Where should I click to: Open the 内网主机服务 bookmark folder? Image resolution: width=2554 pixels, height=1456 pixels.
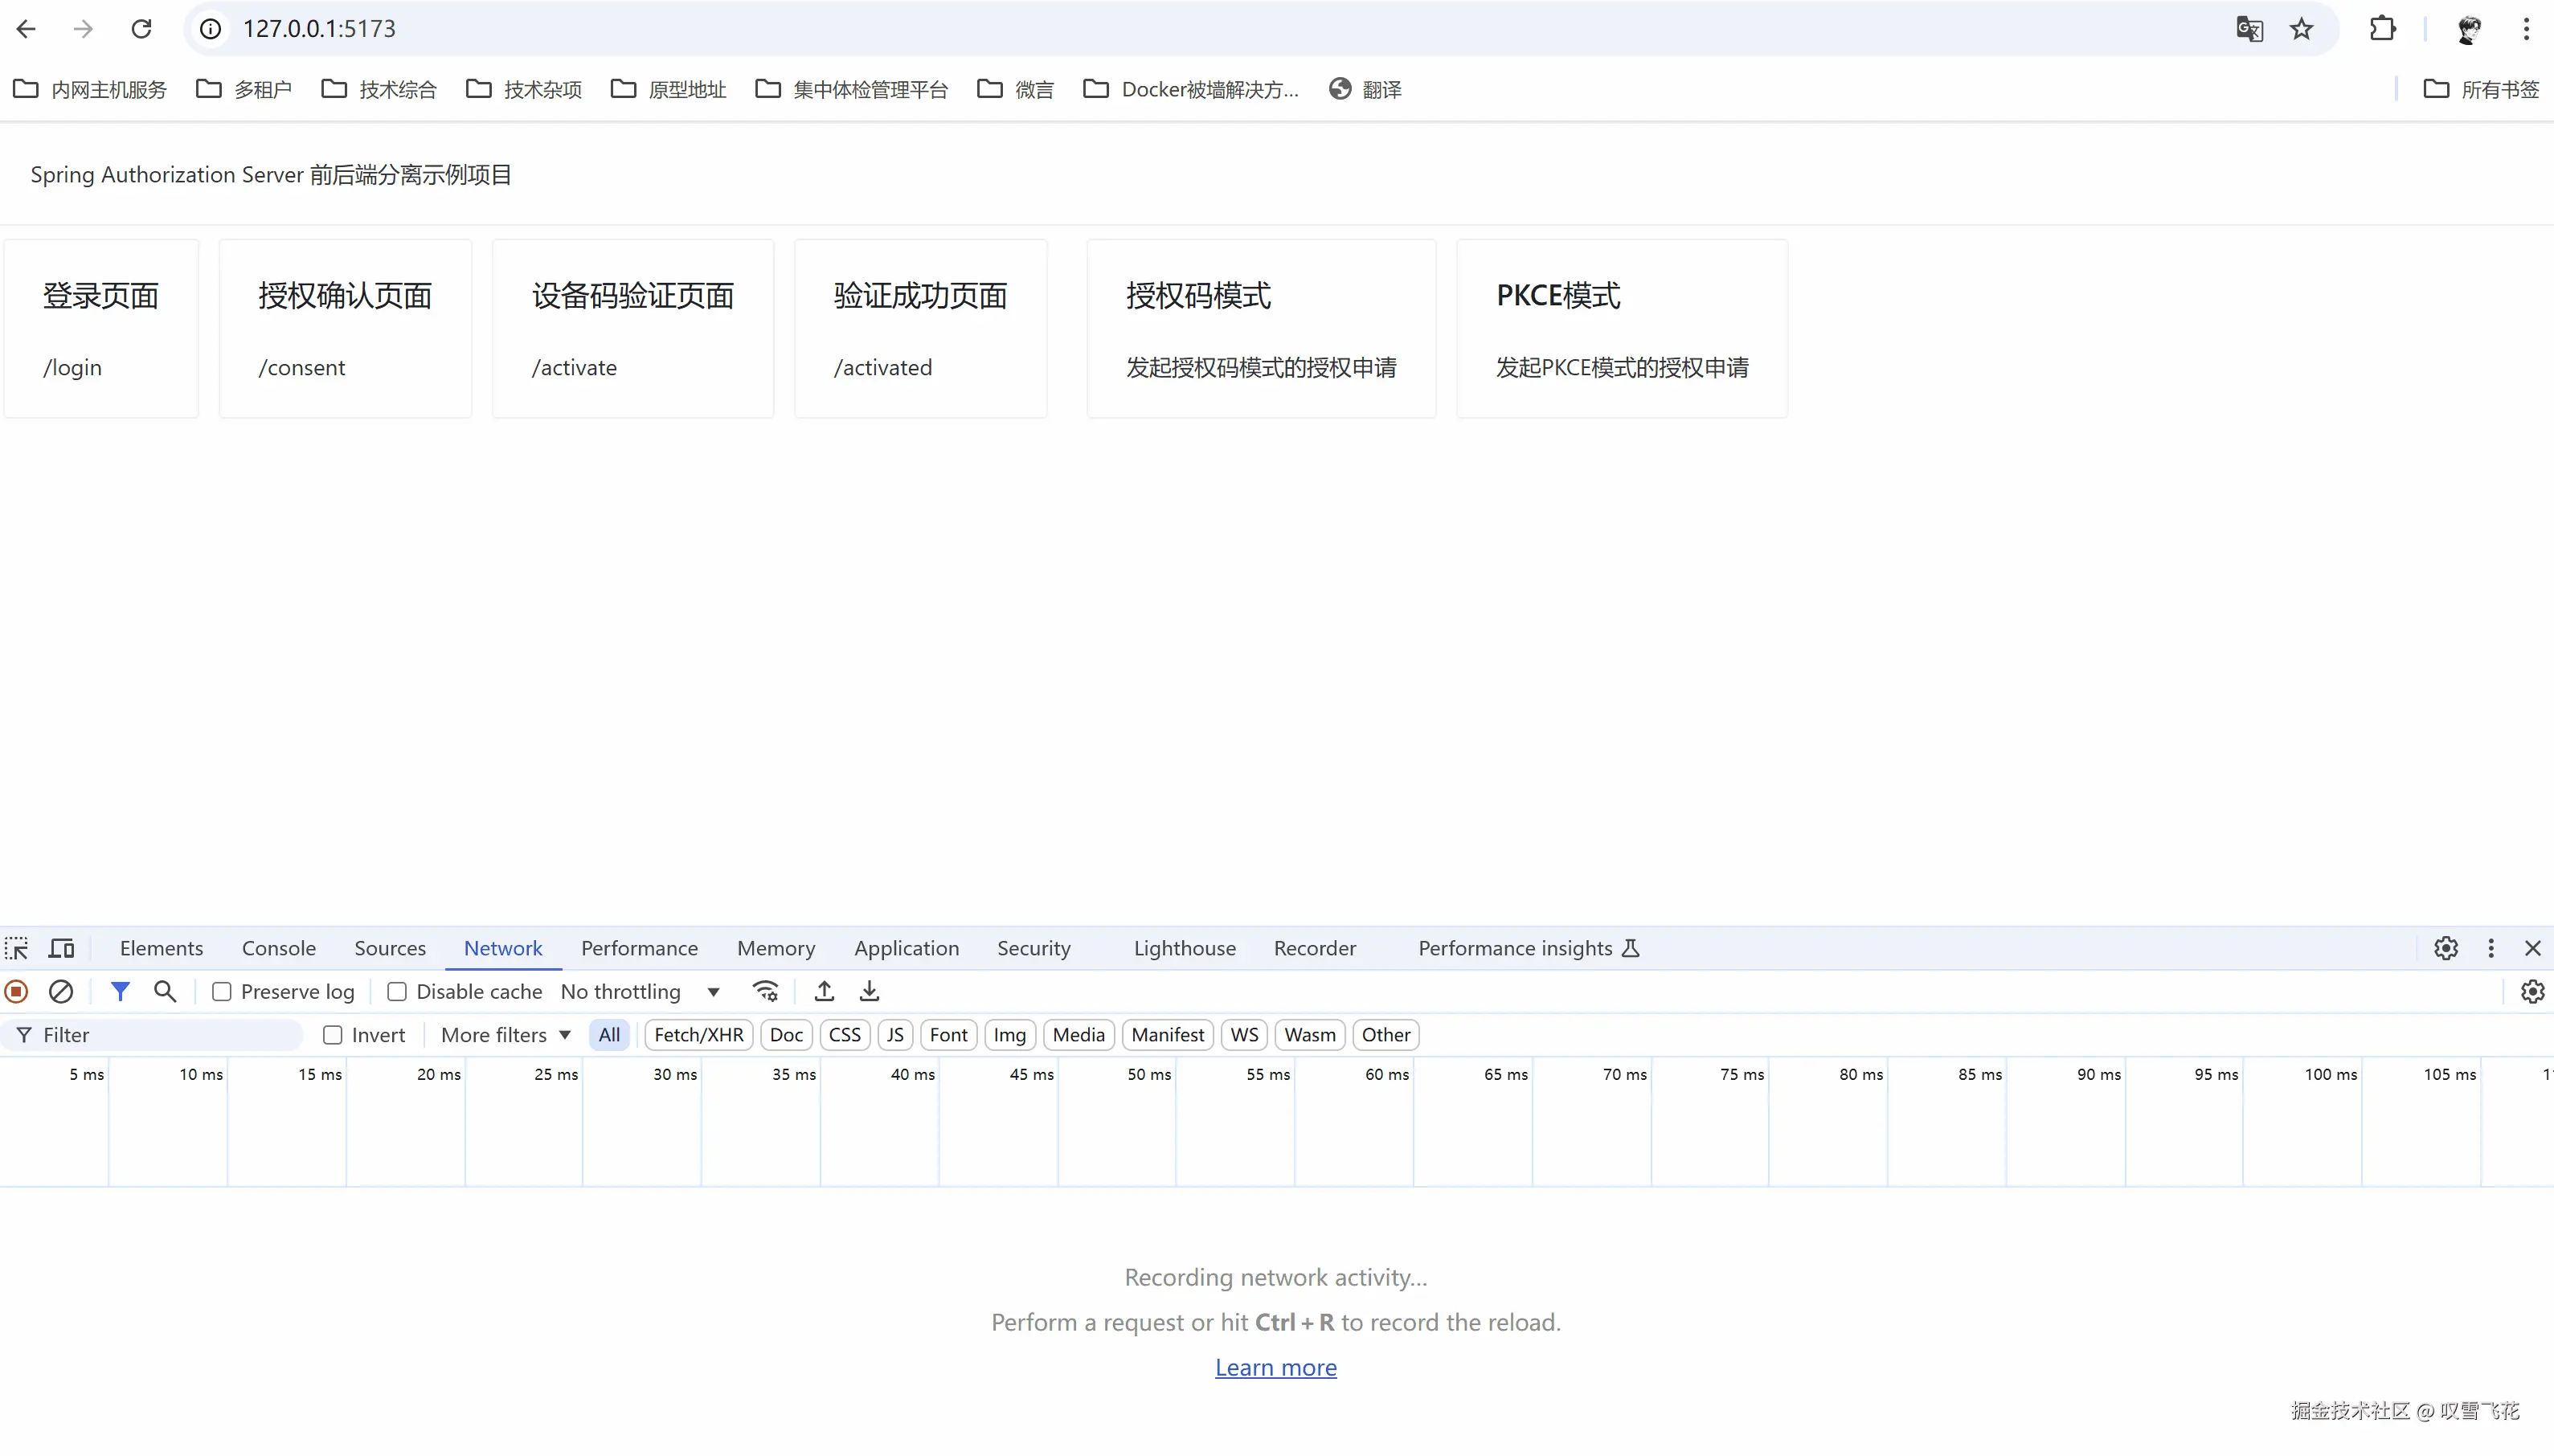pos(90,89)
